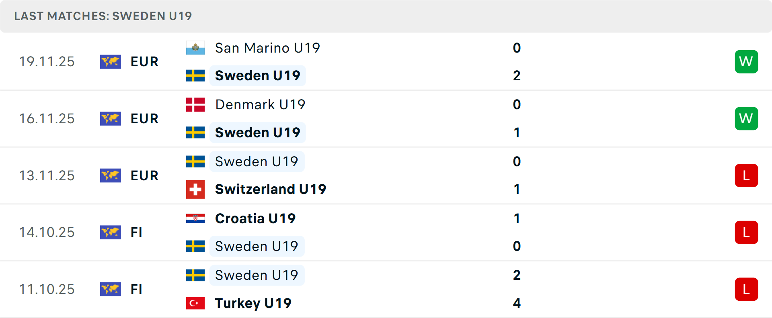Screen dimensions: 772x318
Task: Open the Switzerland U19 team link
Action: pyautogui.click(x=271, y=189)
